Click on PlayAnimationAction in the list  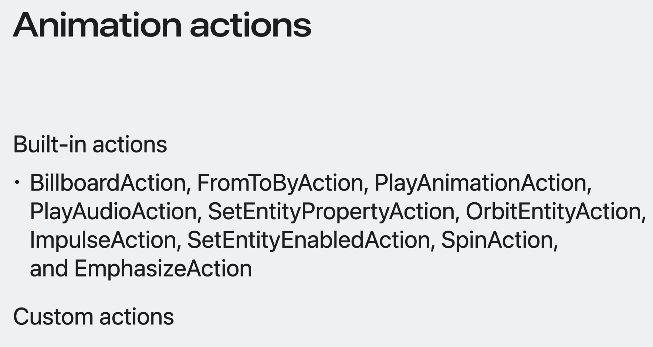(480, 183)
